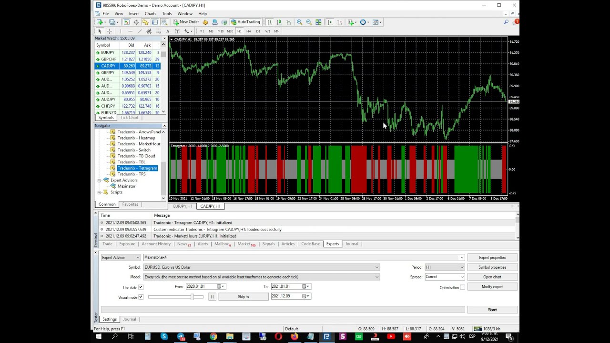Toggle the AutoTrading button
610x343 pixels.
(x=245, y=22)
